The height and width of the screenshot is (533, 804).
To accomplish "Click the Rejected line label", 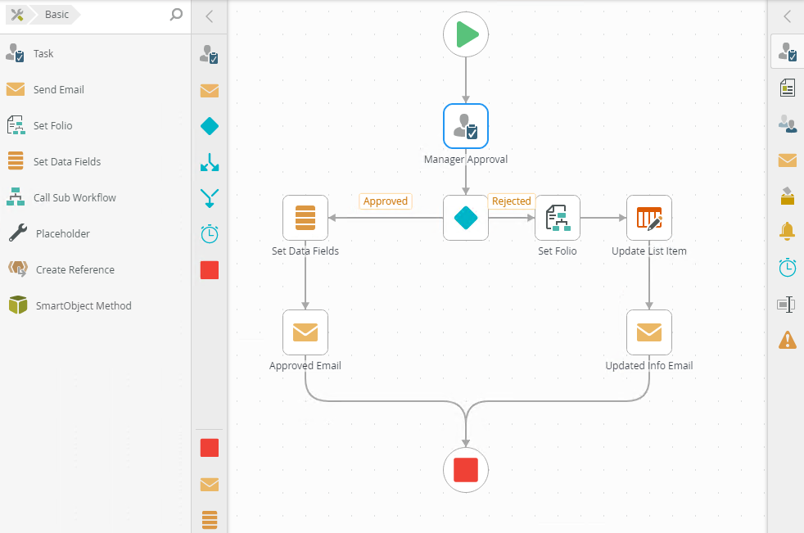I will pyautogui.click(x=512, y=201).
